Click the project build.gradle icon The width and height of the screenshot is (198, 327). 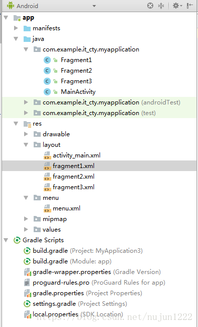(x=27, y=251)
